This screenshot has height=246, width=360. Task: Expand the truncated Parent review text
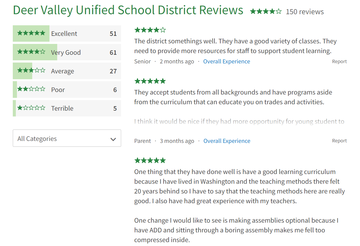click(x=239, y=121)
